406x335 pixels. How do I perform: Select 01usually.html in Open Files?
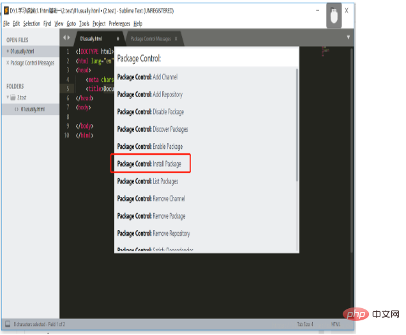point(31,51)
